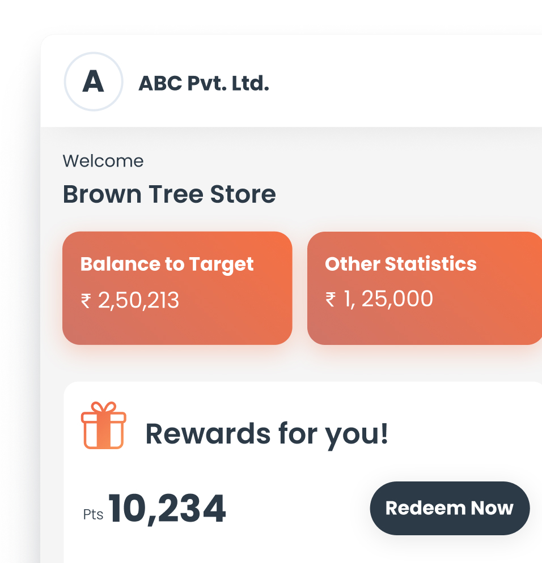Screen dimensions: 542x563
Task: Select the Other Statistics title
Action: pyautogui.click(x=401, y=264)
